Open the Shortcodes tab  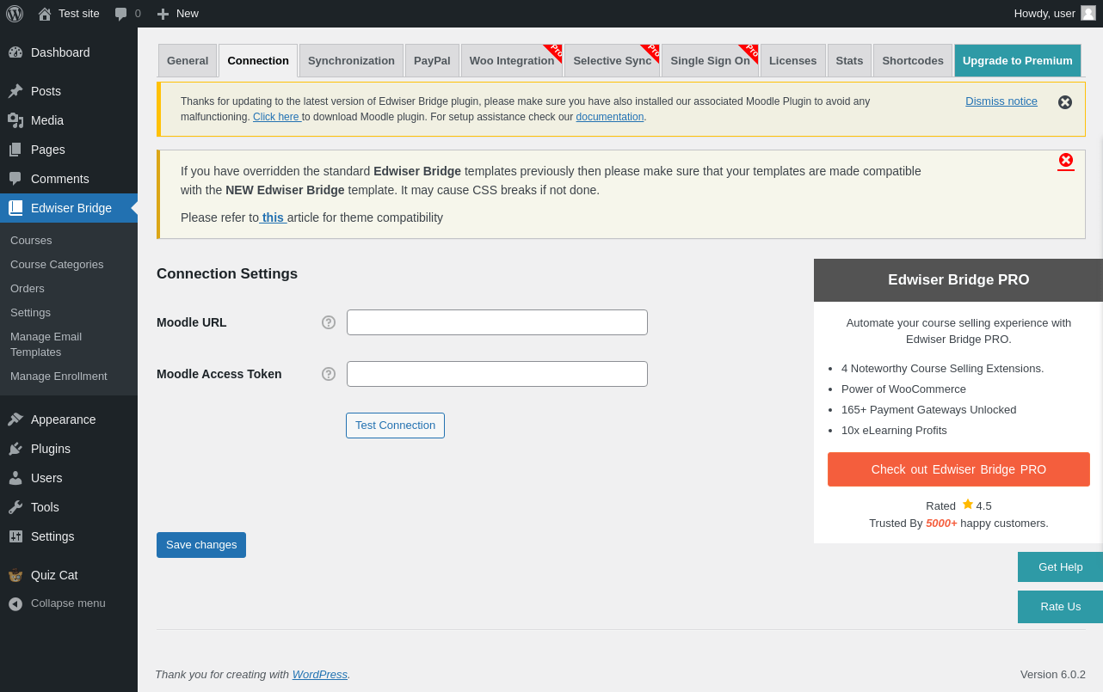click(913, 61)
